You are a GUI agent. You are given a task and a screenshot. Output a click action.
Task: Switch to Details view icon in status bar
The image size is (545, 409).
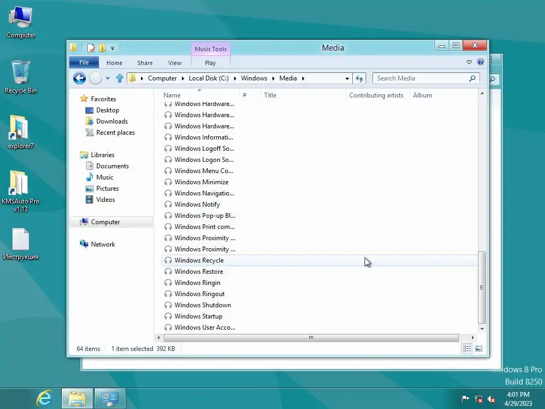pyautogui.click(x=467, y=348)
